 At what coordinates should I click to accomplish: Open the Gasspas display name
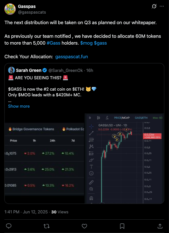[27, 6]
